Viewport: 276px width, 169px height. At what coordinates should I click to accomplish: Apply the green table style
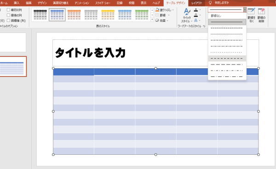click(142, 15)
